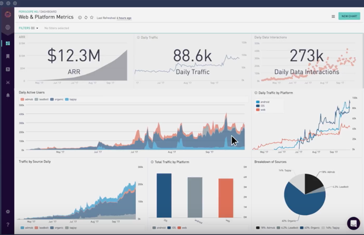Open the dashboards grid icon
Screen dimensions: 364x235
8,43
